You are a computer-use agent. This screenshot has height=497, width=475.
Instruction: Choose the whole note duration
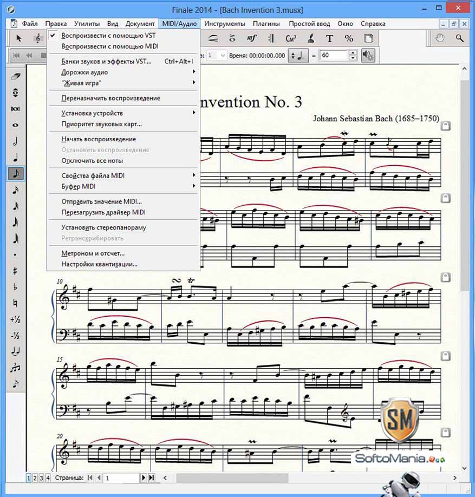(16, 125)
